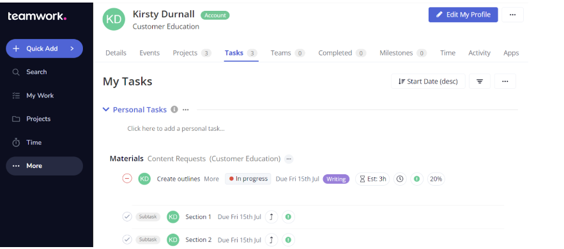Click the add a personal task field
The height and width of the screenshot is (249, 564).
(x=176, y=128)
